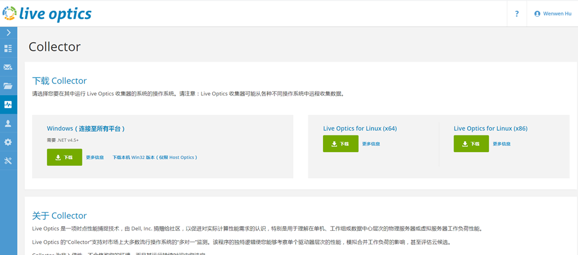Screen dimensions: 578x255
Task: Open 更多信息 link for Linux x86
Action: click(x=502, y=144)
